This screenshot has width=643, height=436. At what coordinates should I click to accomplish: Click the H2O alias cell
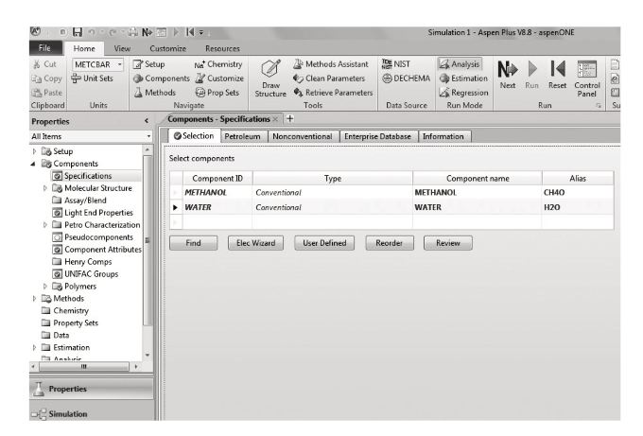[578, 207]
